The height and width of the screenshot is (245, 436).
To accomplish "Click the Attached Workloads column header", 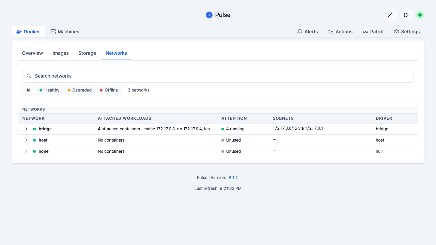I will pyautogui.click(x=124, y=118).
